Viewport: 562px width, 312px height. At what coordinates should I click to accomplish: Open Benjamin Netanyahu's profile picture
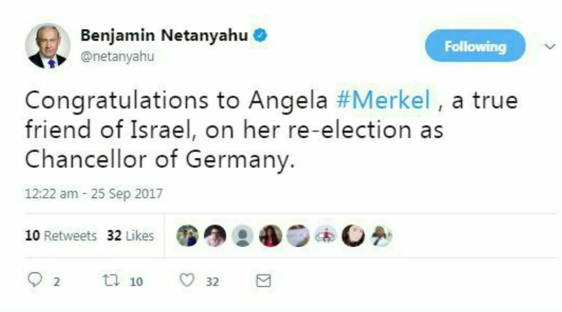tap(47, 46)
